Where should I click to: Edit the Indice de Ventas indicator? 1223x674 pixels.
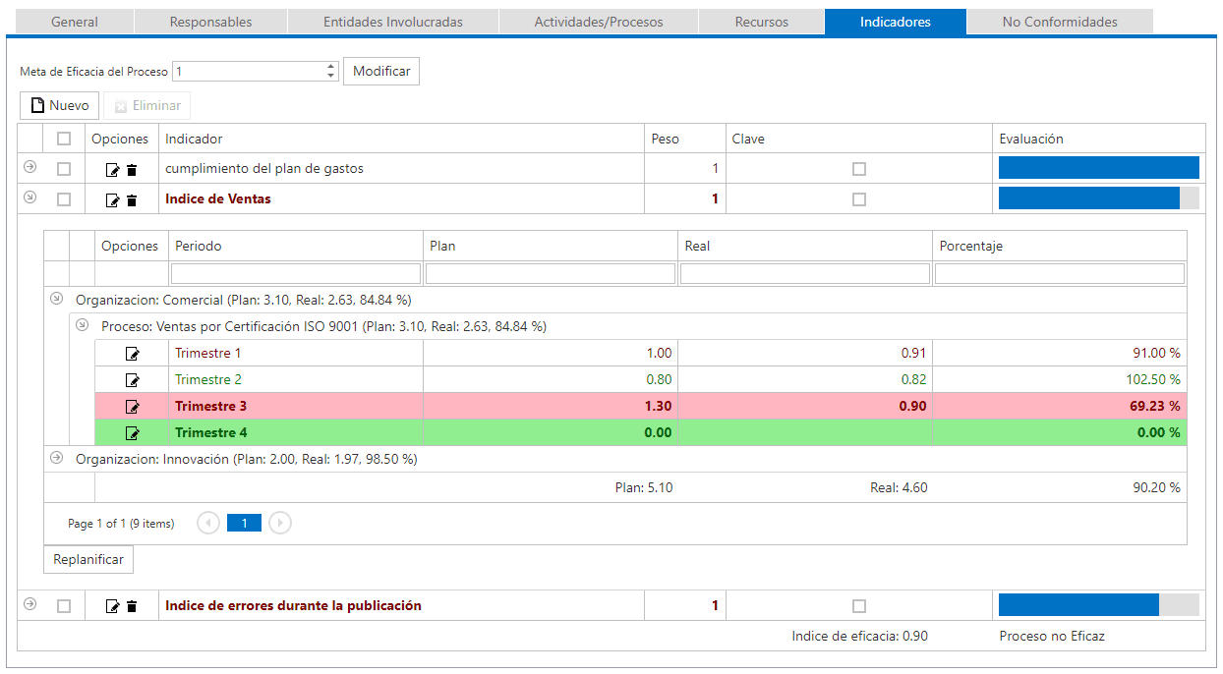pyautogui.click(x=113, y=200)
